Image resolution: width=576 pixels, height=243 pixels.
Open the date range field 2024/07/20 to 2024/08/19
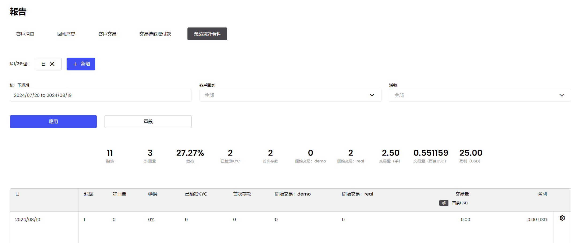pyautogui.click(x=101, y=95)
